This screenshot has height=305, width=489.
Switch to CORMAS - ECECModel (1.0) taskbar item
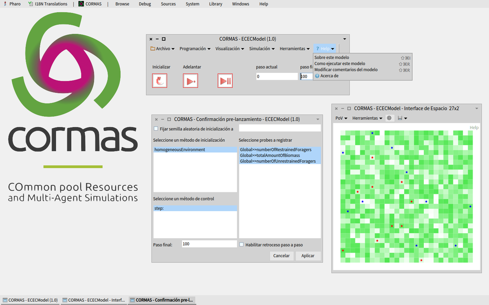pyautogui.click(x=31, y=300)
